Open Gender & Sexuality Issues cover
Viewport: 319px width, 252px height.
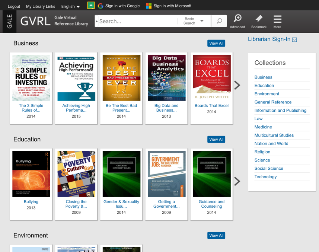(x=121, y=174)
